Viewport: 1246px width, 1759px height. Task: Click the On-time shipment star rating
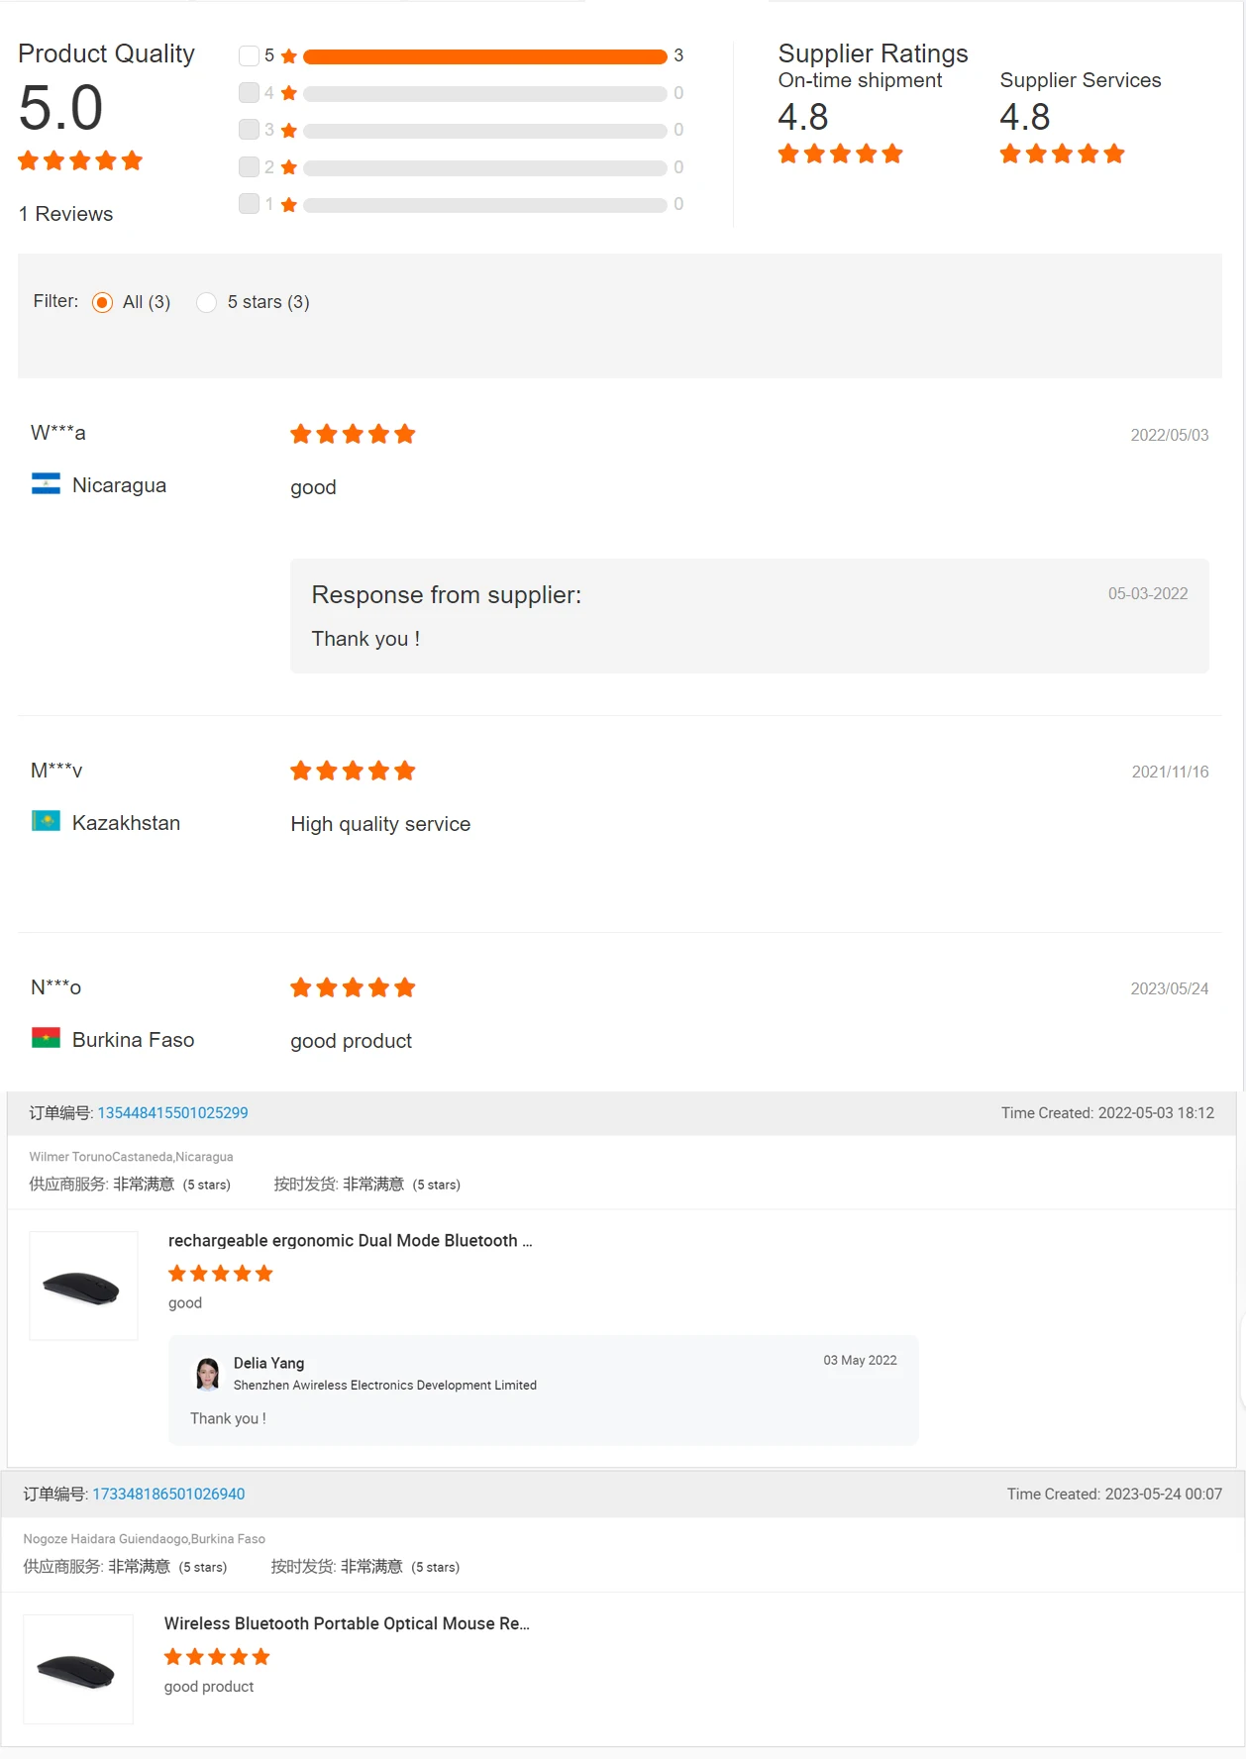tap(840, 154)
